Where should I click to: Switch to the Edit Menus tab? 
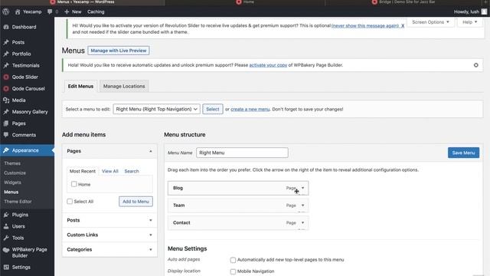coord(80,86)
